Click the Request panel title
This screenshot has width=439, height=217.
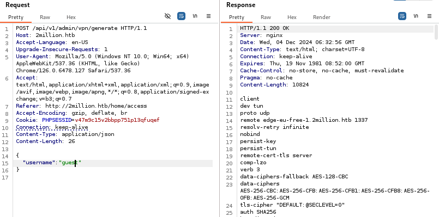click(17, 5)
